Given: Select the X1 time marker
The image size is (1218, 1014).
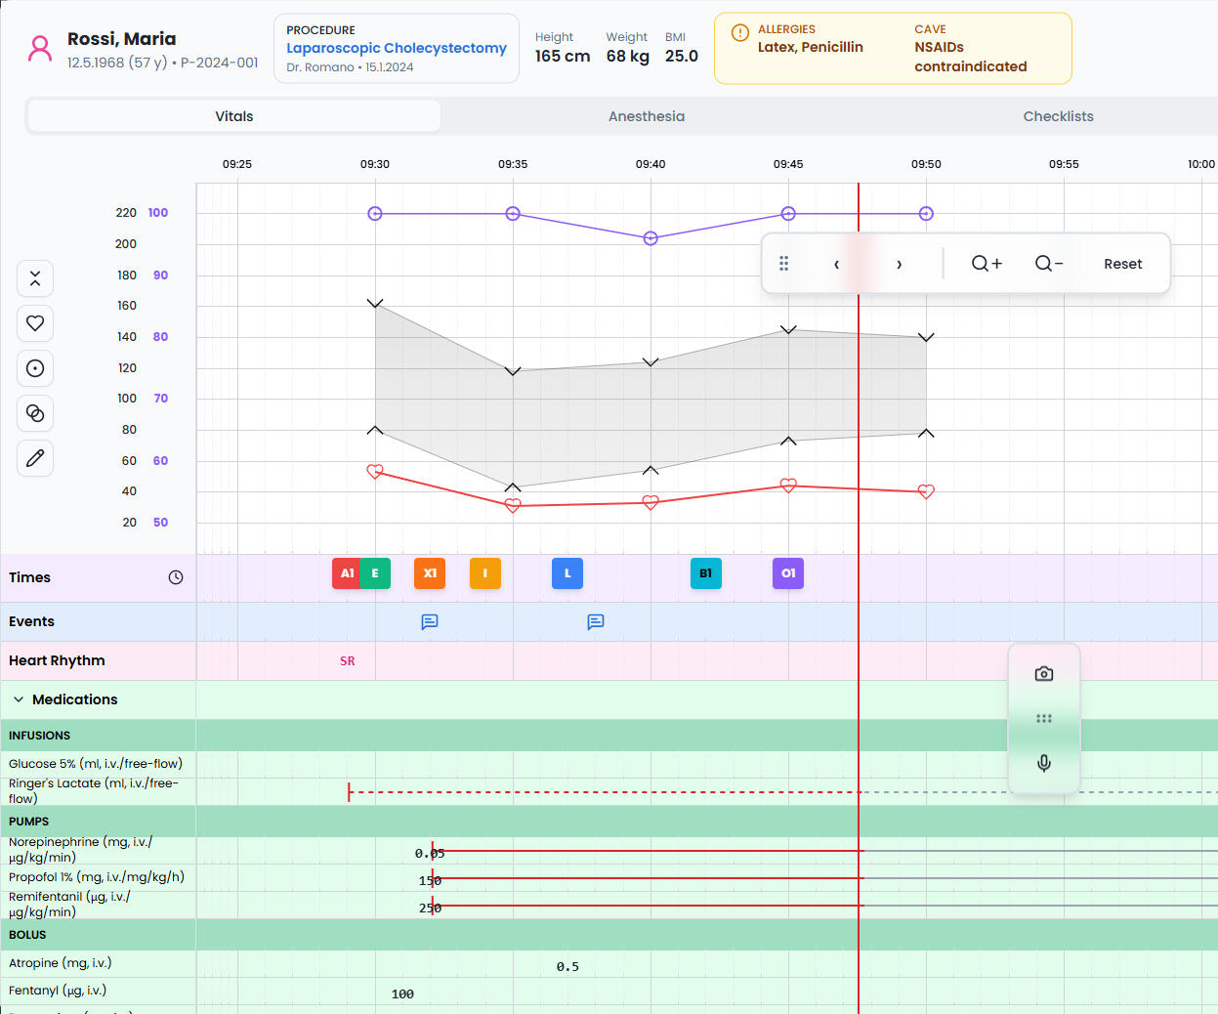Looking at the screenshot, I should [x=430, y=573].
